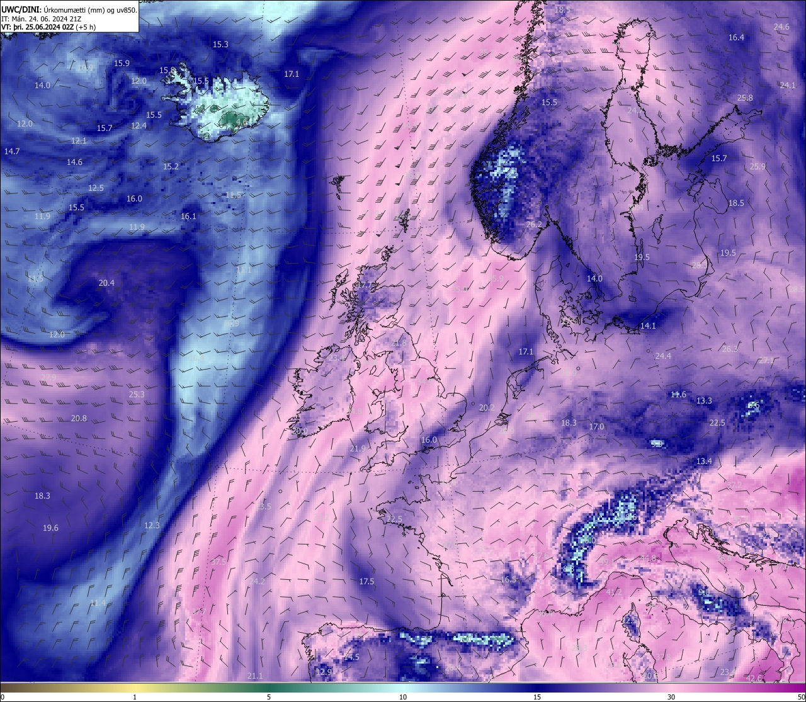The width and height of the screenshot is (806, 702).
Task: Click the 'UWC/DINI: Úrkomumætti (mm) og uv850.' title
Action: coord(69,9)
